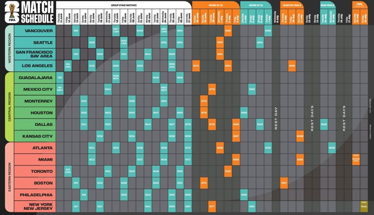Screen dimensions: 374x215
Task: Click the M73 match in Los Angeles row
Action: (196, 66)
